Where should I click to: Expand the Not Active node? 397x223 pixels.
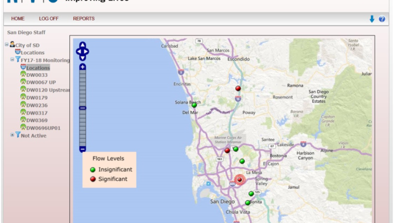[12, 135]
